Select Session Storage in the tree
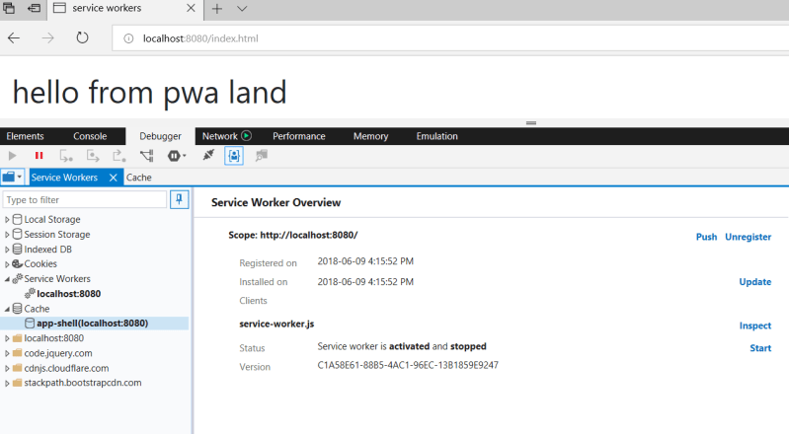Viewport: 789px width, 434px height. point(57,235)
